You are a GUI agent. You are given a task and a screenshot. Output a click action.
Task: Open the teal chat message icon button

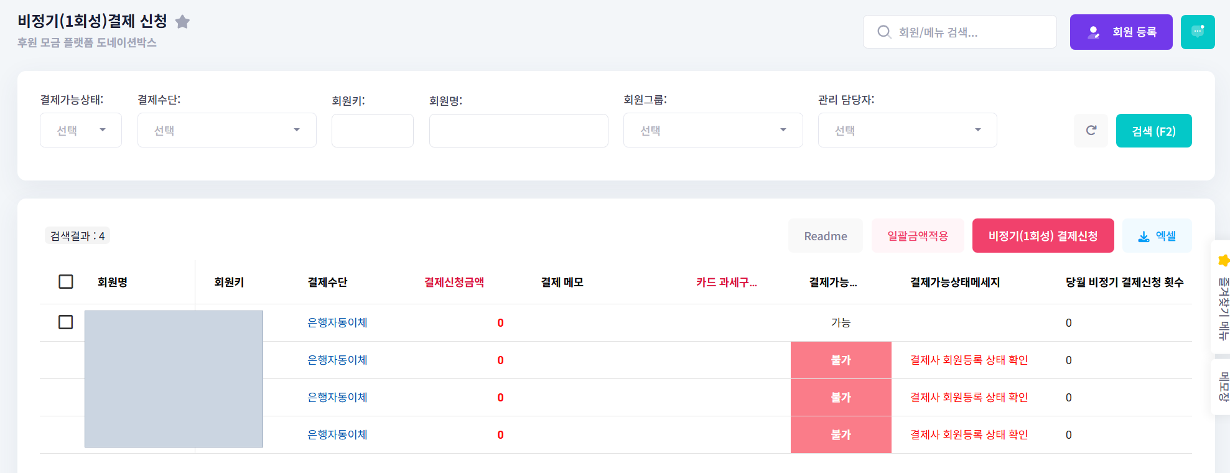coord(1198,32)
